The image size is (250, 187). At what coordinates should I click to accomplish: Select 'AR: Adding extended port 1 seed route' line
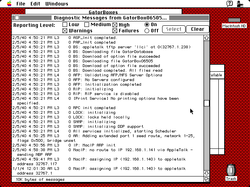(x=108, y=138)
